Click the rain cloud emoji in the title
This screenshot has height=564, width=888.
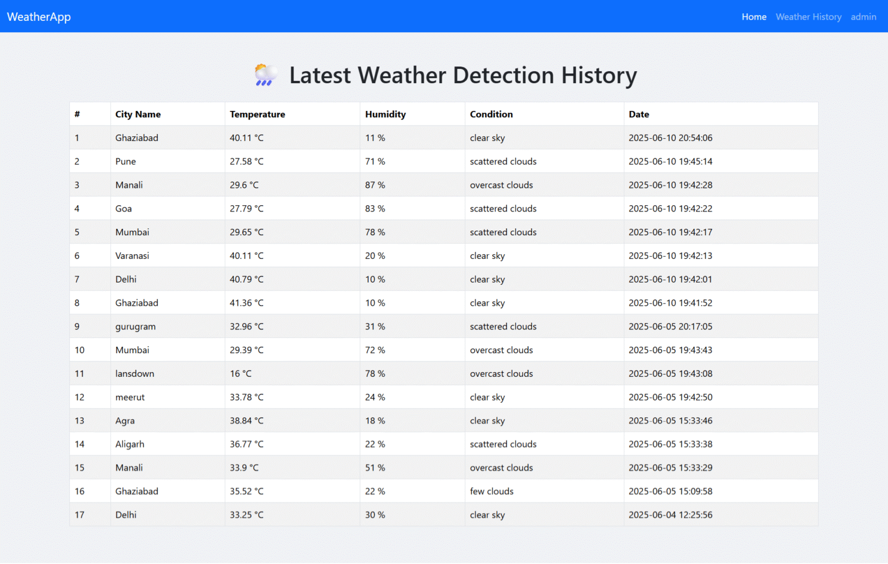(265, 75)
